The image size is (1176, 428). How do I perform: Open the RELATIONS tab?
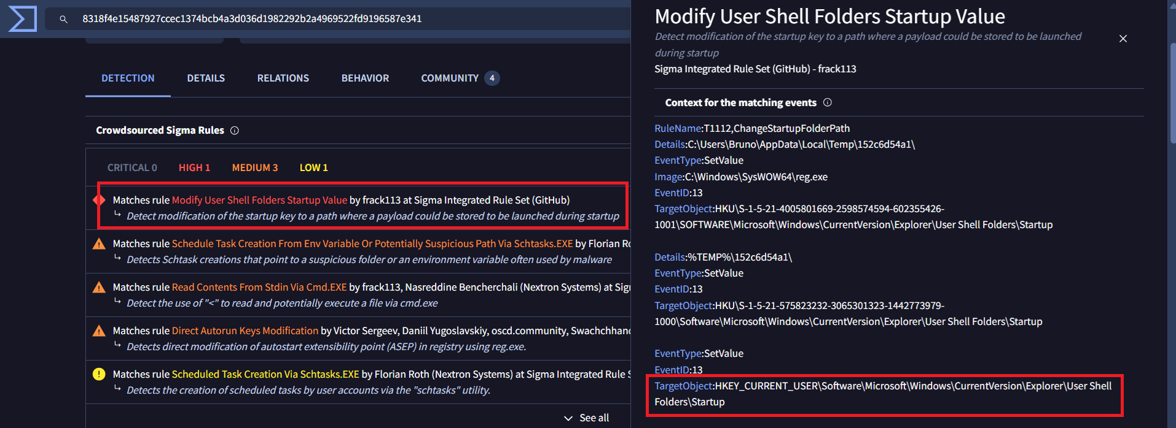(283, 78)
